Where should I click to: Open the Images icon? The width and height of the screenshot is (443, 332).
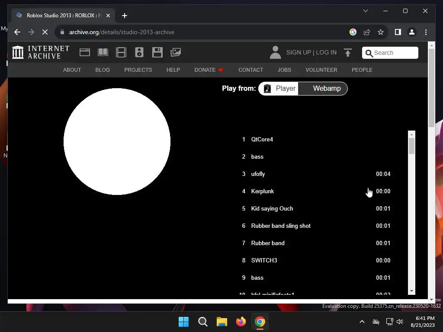coord(176,52)
